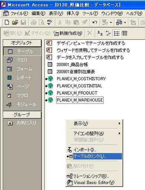This screenshot has width=145, height=190.
Task: Click the デザイン(D) button
Action: click(x=37, y=33)
